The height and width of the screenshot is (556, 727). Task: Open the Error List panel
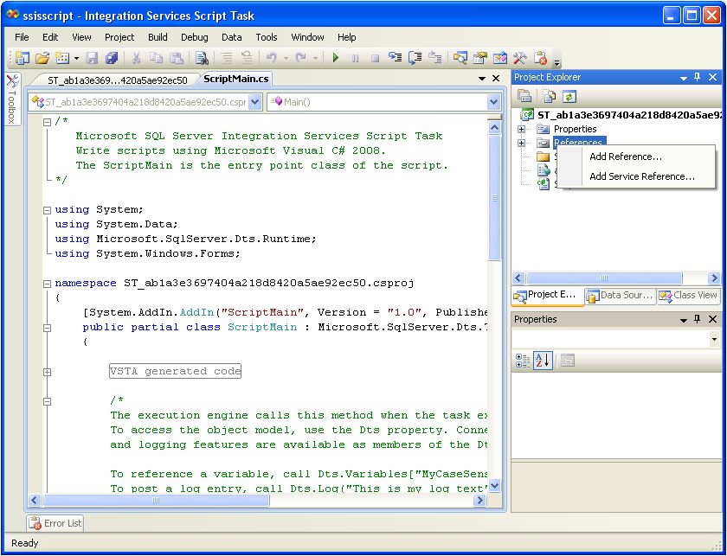pyautogui.click(x=55, y=523)
